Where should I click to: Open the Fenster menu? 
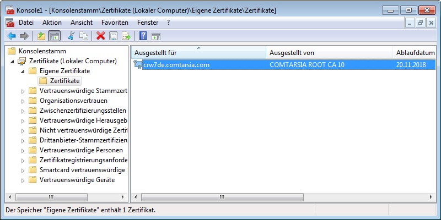coord(148,23)
